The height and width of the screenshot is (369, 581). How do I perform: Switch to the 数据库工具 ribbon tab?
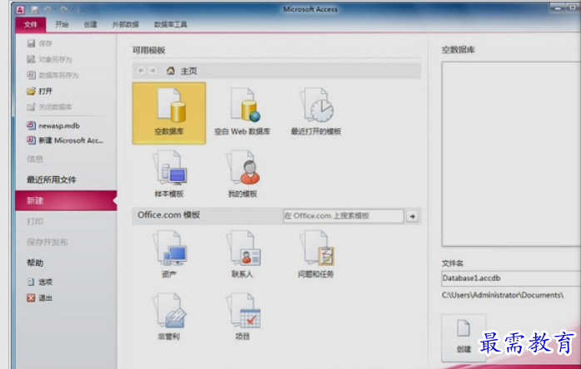pos(171,24)
